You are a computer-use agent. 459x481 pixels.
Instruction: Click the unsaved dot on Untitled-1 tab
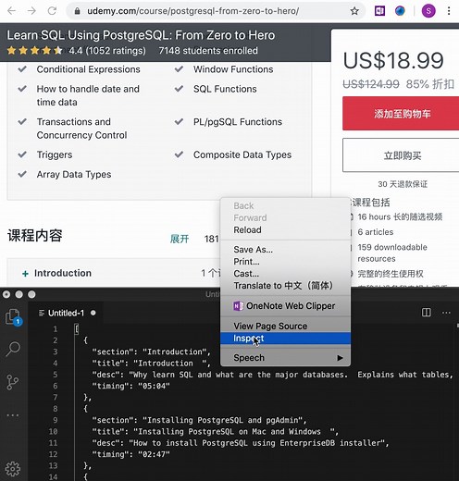pyautogui.click(x=93, y=313)
